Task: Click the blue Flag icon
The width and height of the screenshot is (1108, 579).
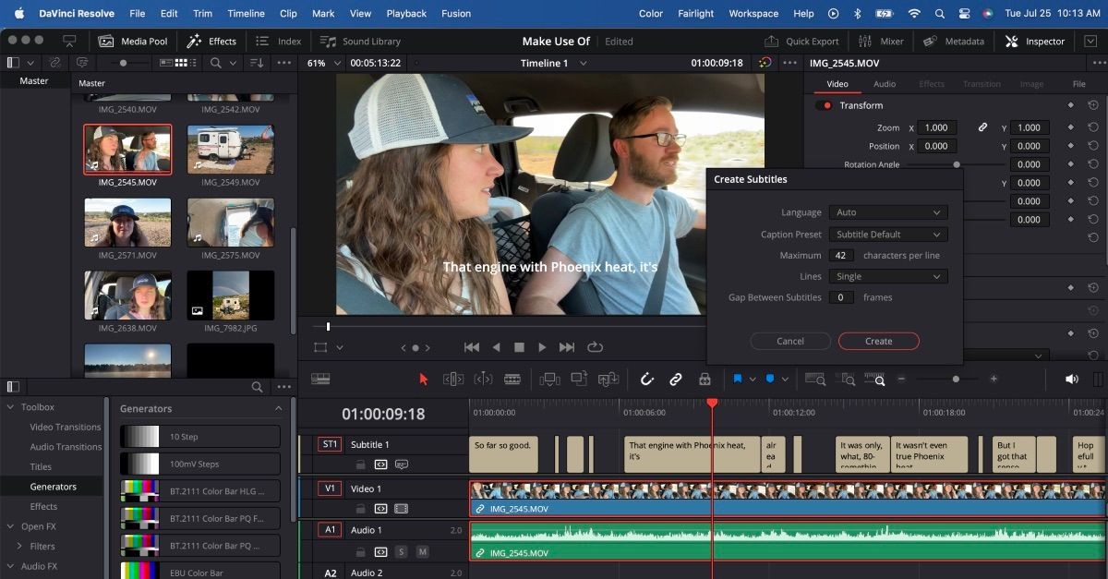Action: 739,379
